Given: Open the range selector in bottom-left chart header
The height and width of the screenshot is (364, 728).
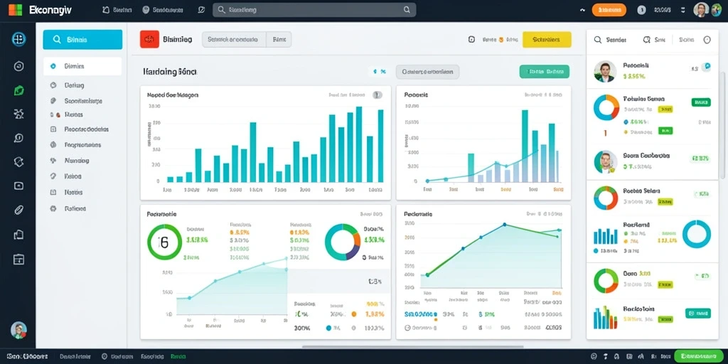Looking at the screenshot, I should click(371, 215).
